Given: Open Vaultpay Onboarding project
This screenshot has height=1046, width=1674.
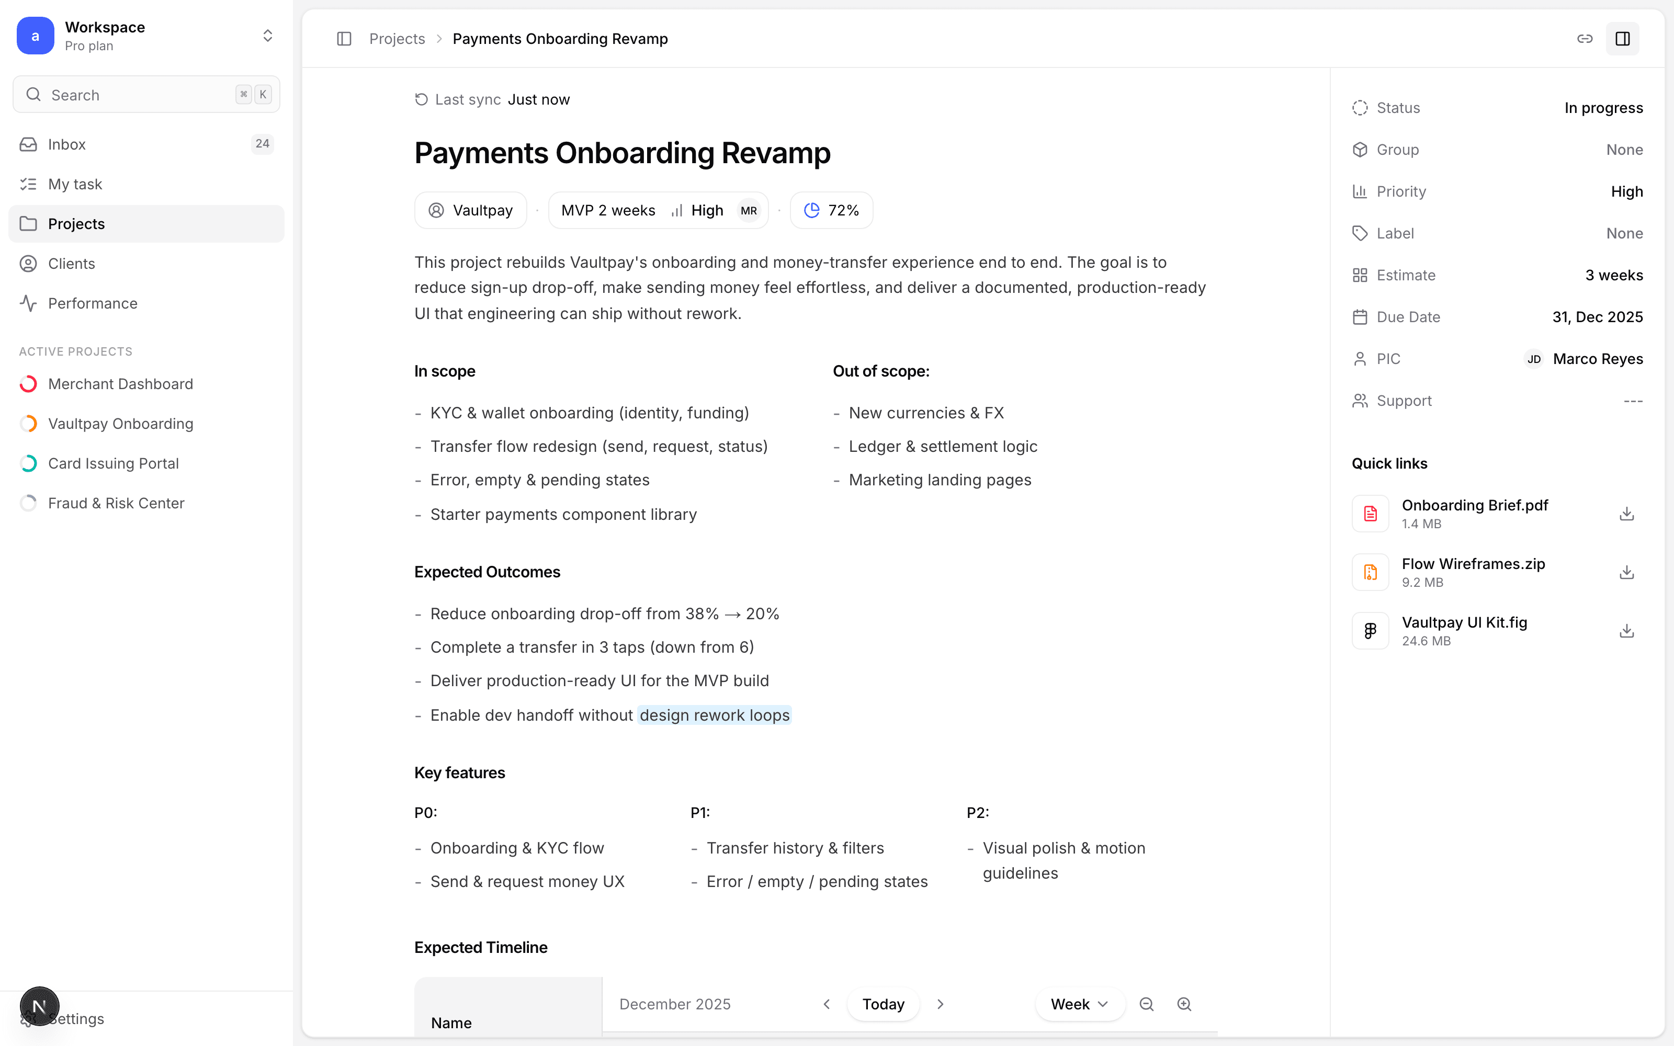Looking at the screenshot, I should point(146,424).
